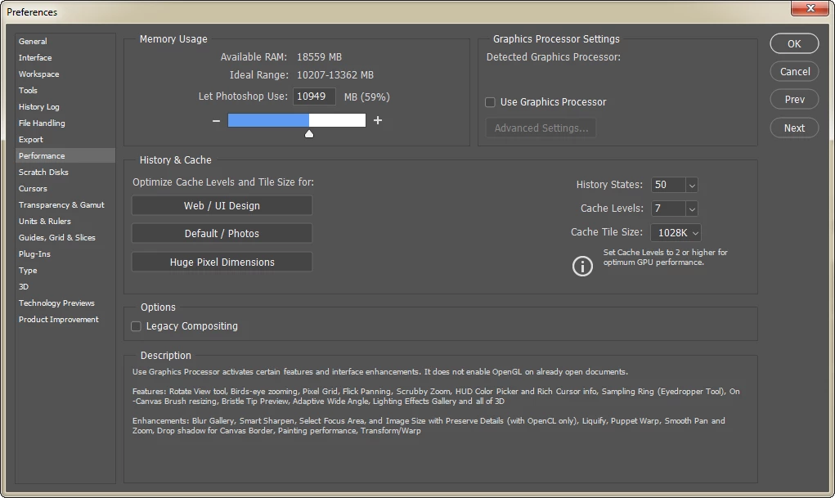Click the History States value field
The width and height of the screenshot is (835, 498).
(x=668, y=185)
